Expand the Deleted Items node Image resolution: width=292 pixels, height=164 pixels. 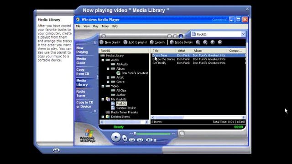(x=103, y=117)
